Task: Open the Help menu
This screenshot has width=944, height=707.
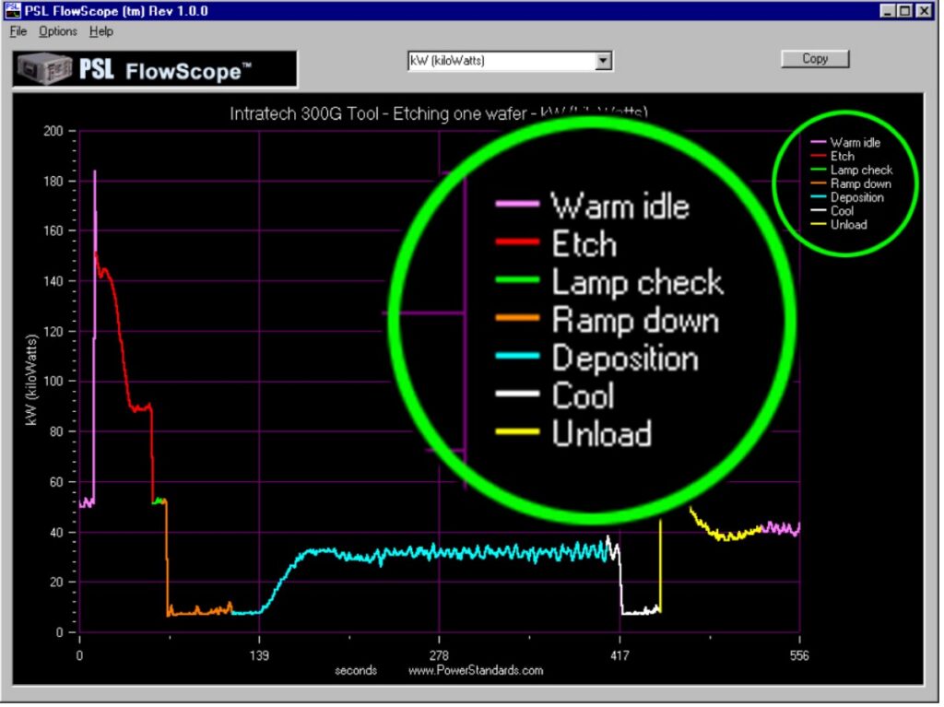Action: (101, 31)
